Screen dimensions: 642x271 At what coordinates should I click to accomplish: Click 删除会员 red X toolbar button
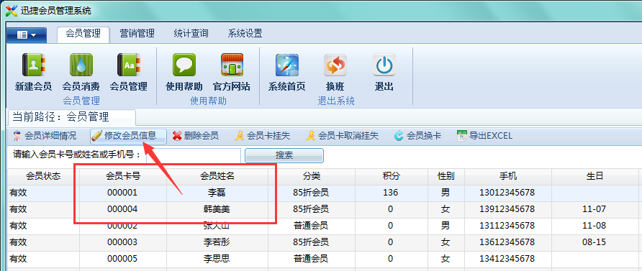tap(195, 136)
